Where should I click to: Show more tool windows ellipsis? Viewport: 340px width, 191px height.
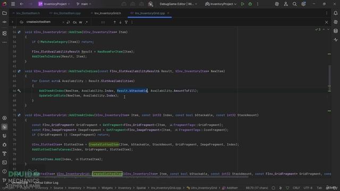(x=4, y=42)
